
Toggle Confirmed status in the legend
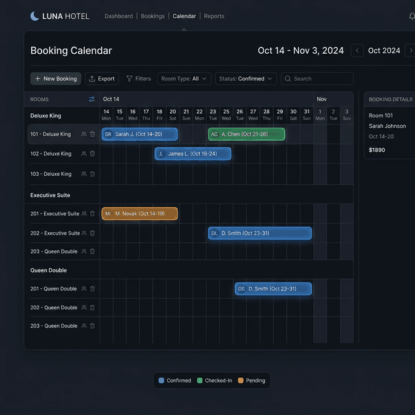(174, 381)
